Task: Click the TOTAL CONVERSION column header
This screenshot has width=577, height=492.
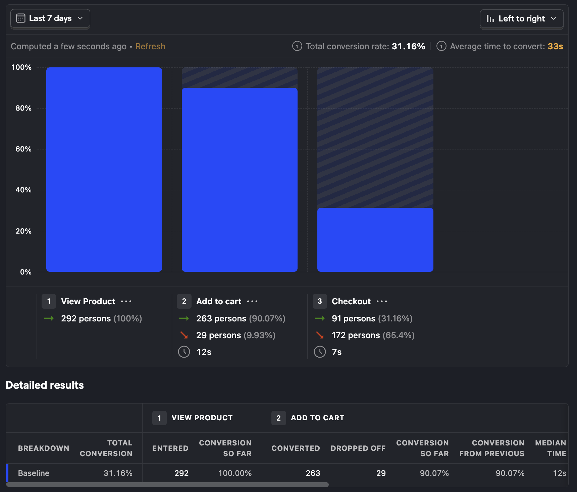Action: point(106,448)
